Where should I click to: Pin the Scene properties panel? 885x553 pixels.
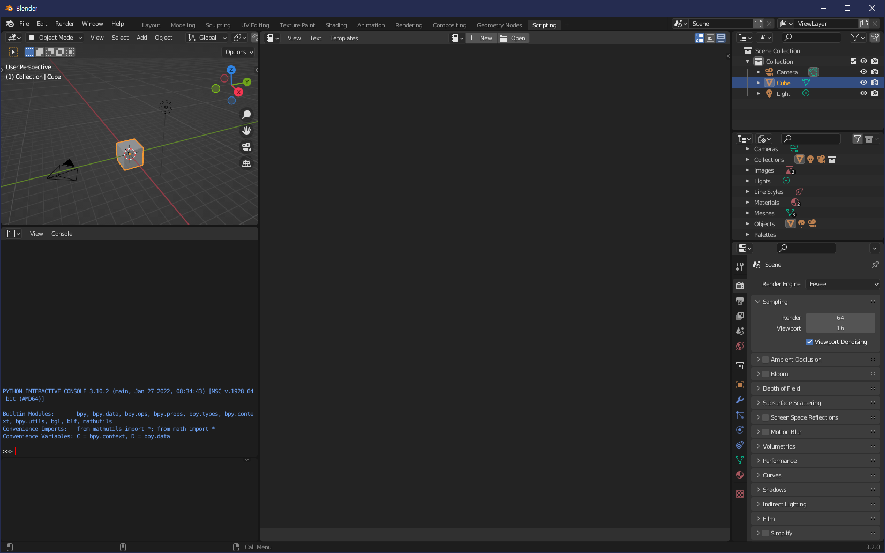click(x=875, y=265)
